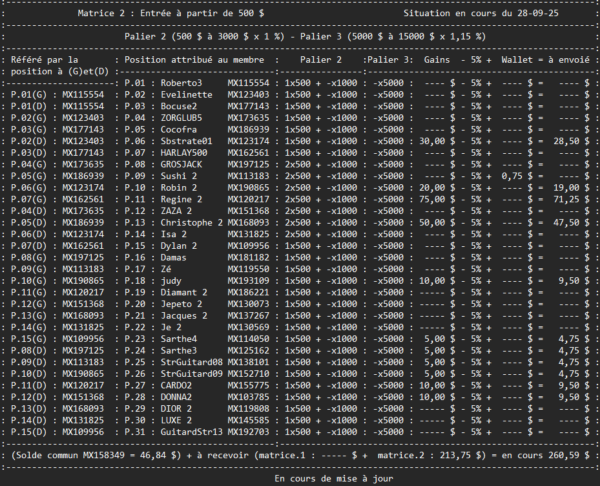
Task: Click the 'En cours de mise à jour' status text
Action: pyautogui.click(x=333, y=479)
